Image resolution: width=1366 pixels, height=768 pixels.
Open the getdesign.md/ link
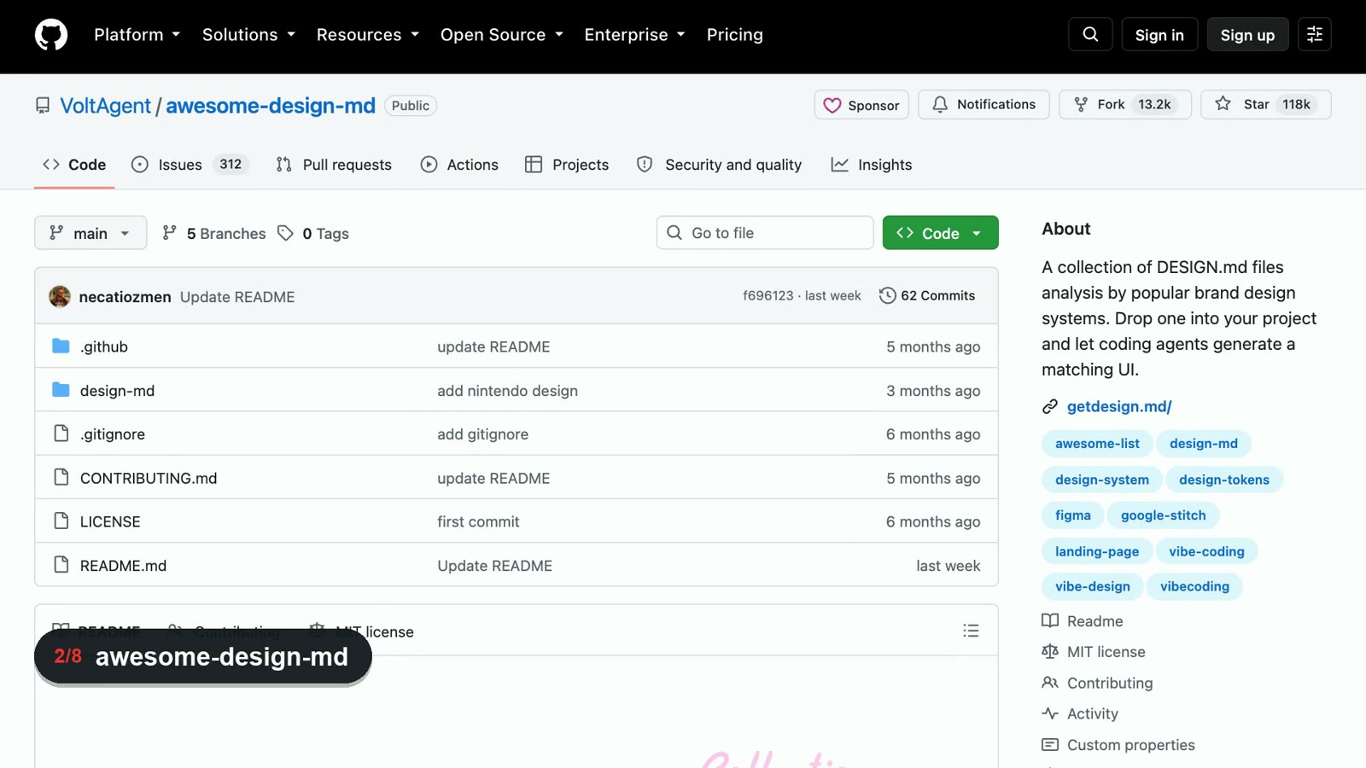1119,406
